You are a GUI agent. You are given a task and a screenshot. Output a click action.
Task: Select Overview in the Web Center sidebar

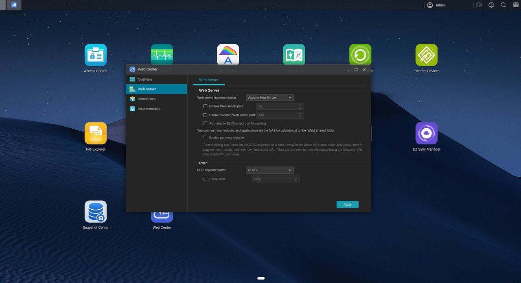coord(156,79)
